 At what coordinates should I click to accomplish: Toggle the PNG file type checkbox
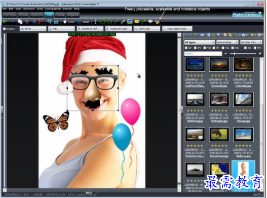[x=205, y=48]
